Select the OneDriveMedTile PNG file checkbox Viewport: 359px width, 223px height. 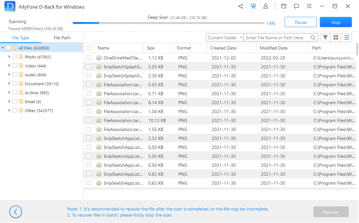point(89,58)
